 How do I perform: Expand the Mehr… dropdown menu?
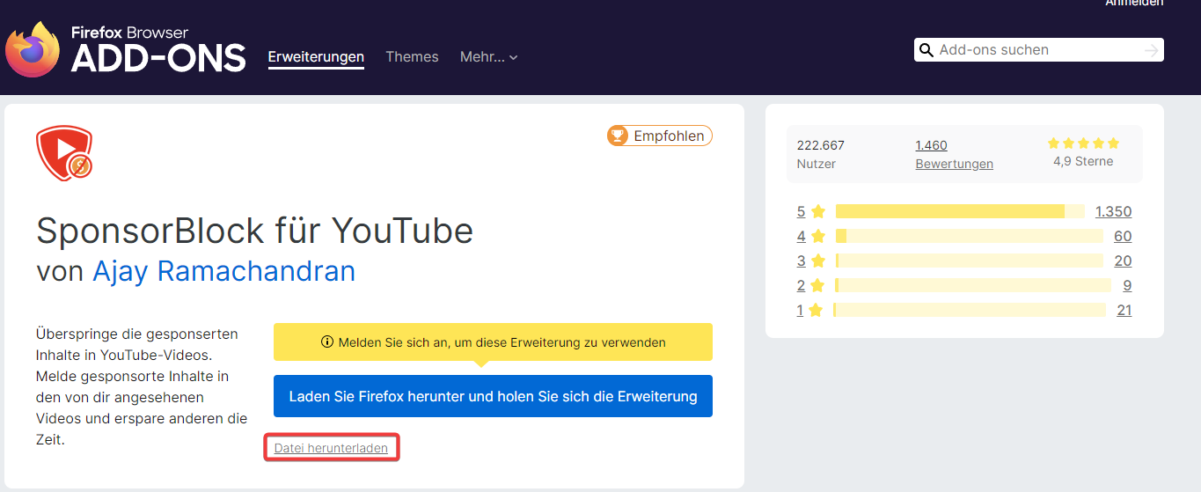click(488, 56)
